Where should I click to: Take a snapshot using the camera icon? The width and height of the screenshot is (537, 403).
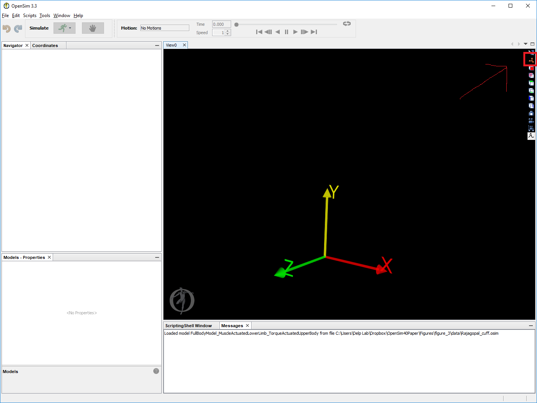pyautogui.click(x=531, y=113)
